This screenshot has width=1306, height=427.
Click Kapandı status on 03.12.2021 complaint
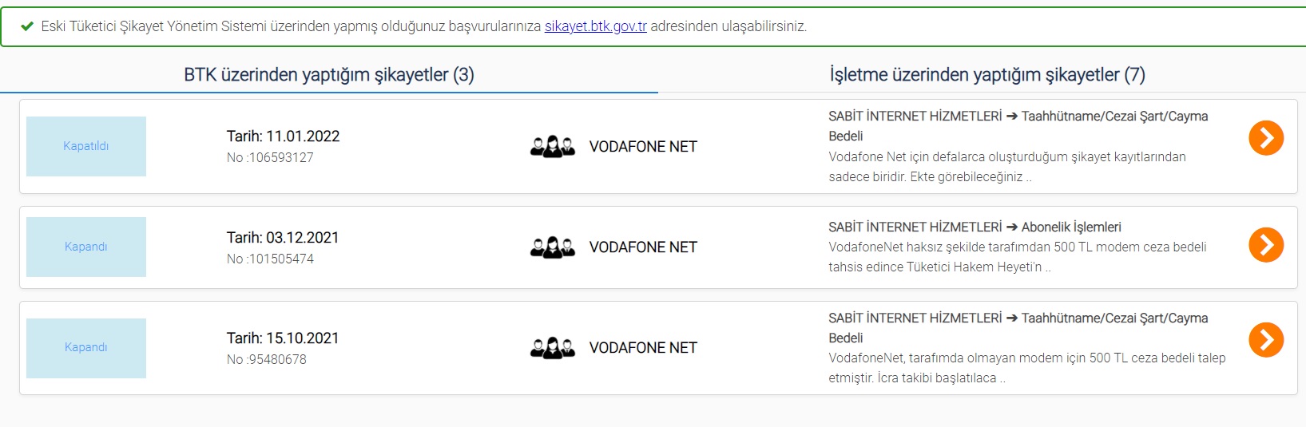pos(86,247)
